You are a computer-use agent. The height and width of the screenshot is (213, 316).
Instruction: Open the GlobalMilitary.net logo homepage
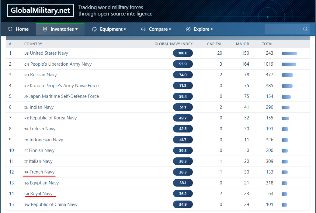pos(40,11)
